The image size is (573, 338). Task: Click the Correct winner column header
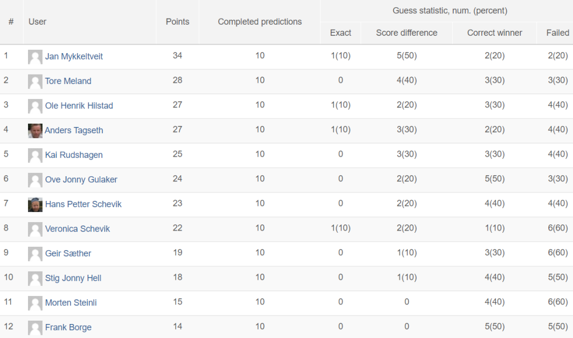point(495,33)
